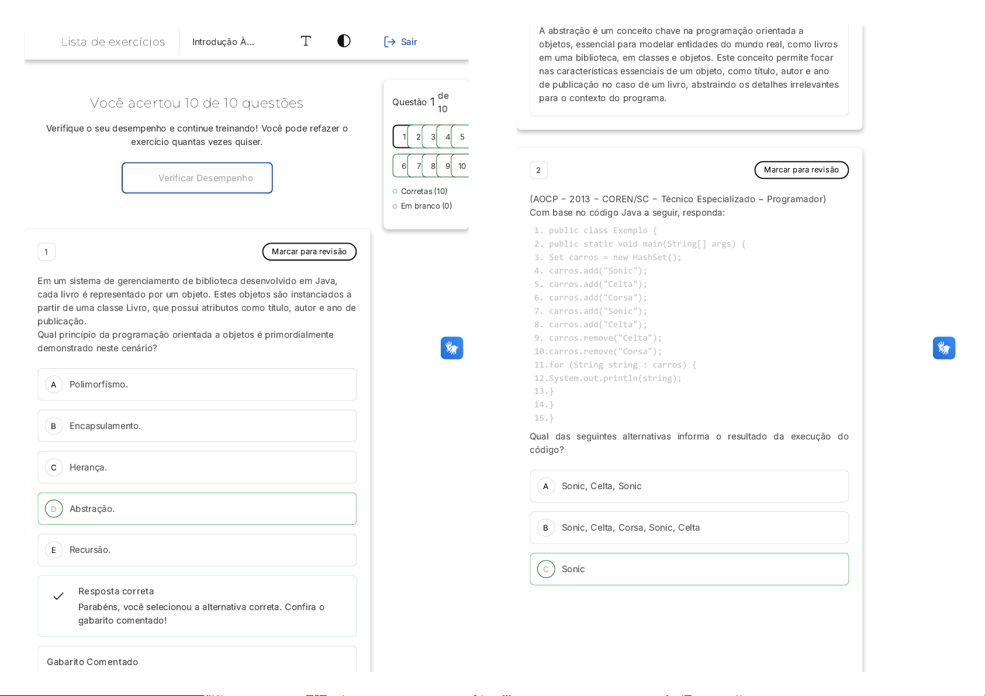
Task: Mark question 1 for review
Action: pyautogui.click(x=309, y=252)
